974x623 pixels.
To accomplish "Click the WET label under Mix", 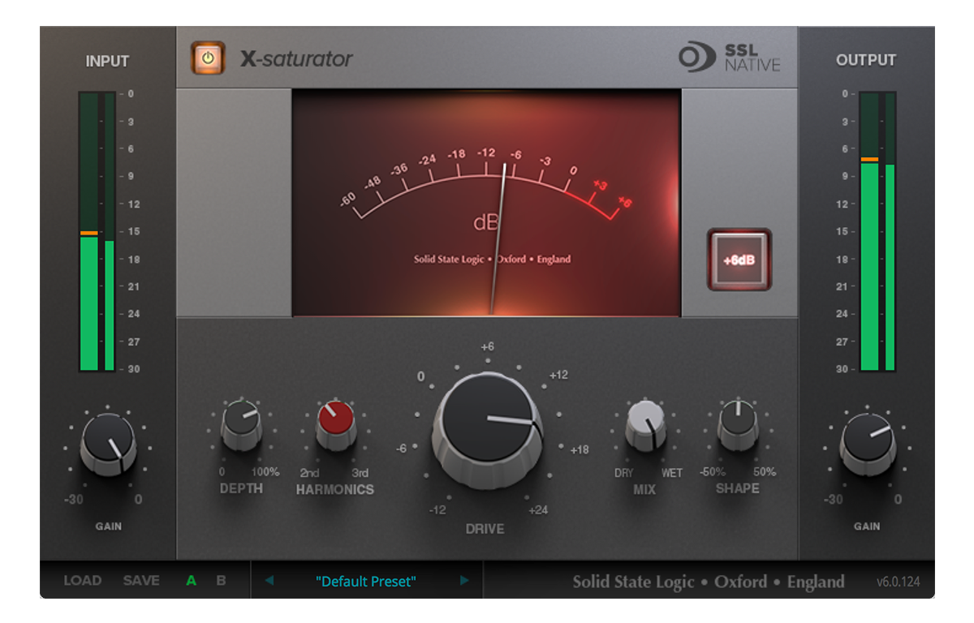I will click(672, 473).
